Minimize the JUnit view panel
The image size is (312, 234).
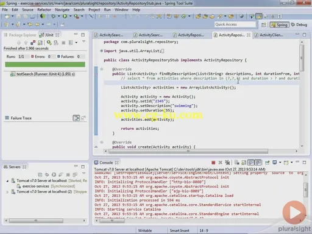[x=76, y=35]
